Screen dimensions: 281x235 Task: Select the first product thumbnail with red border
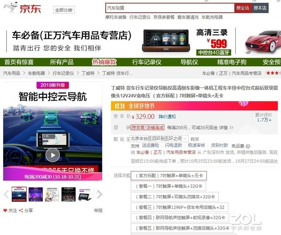[x=19, y=194]
